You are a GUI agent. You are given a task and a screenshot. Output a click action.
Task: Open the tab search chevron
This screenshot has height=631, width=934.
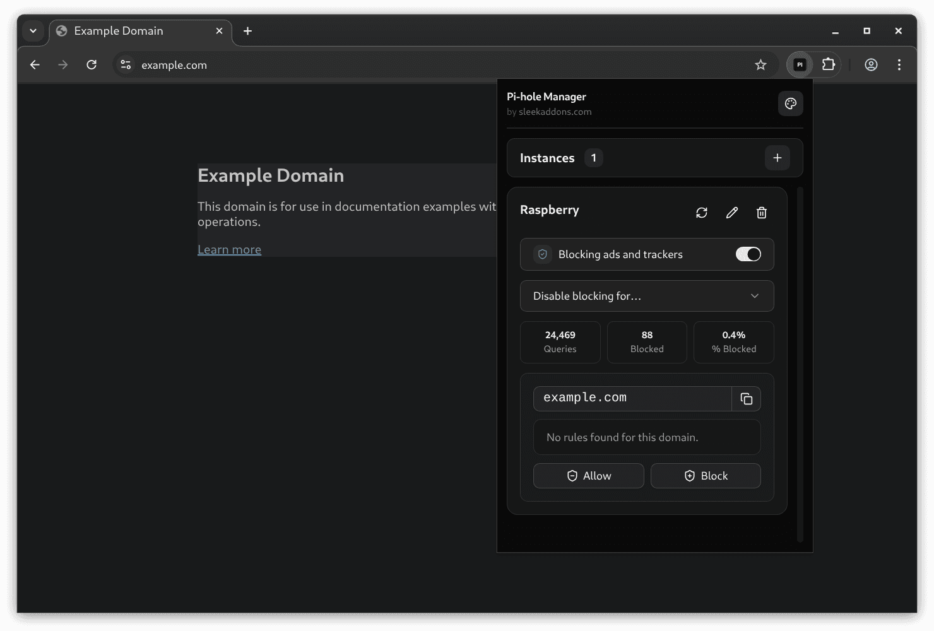pyautogui.click(x=33, y=30)
